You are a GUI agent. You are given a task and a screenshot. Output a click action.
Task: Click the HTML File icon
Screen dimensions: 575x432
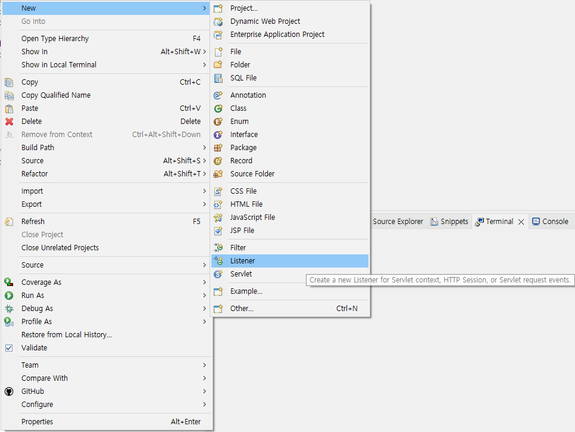pos(218,204)
